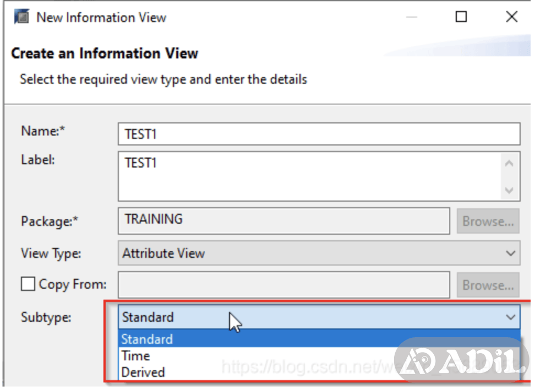The image size is (535, 389).
Task: Click the Label box scroll-down arrow
Action: point(509,190)
